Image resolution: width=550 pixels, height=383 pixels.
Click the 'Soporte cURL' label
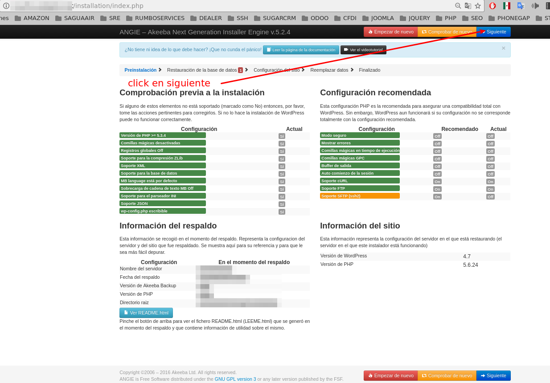[360, 181]
